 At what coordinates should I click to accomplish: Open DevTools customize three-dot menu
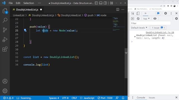[171, 13]
